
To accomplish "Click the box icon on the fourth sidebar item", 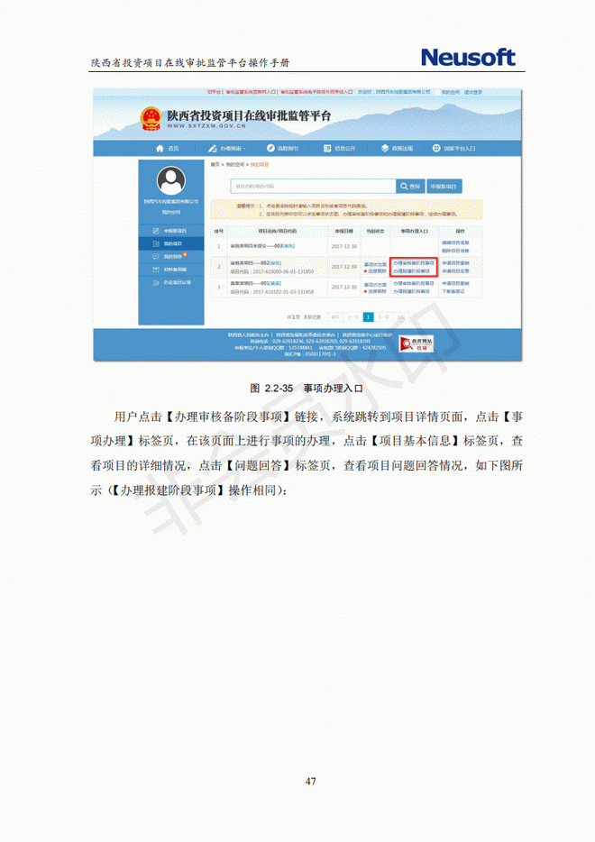I will click(156, 270).
